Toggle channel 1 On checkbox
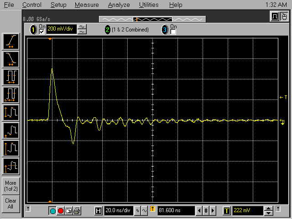Viewport: 292px width, 219px height. click(x=42, y=32)
